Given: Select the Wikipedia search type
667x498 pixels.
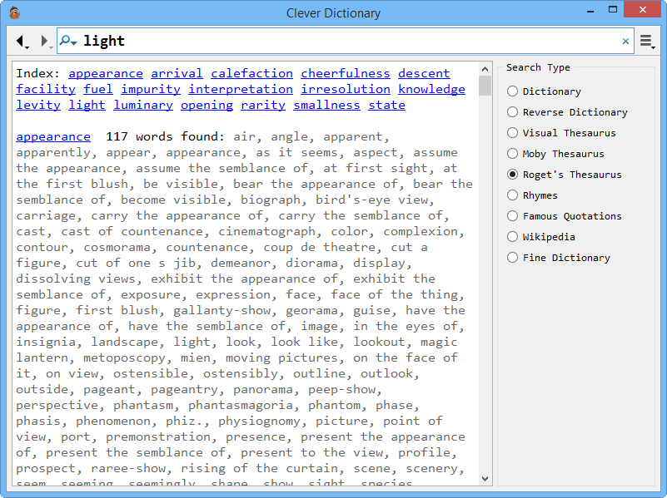Looking at the screenshot, I should coord(541,237).
